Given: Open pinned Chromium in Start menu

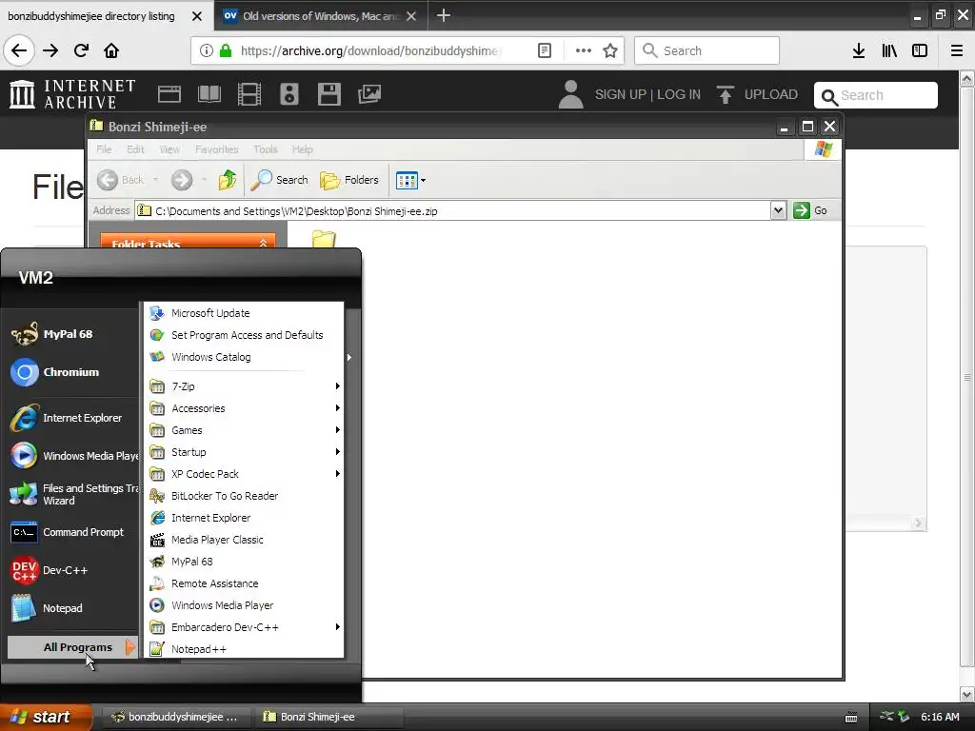Looking at the screenshot, I should coord(72,372).
